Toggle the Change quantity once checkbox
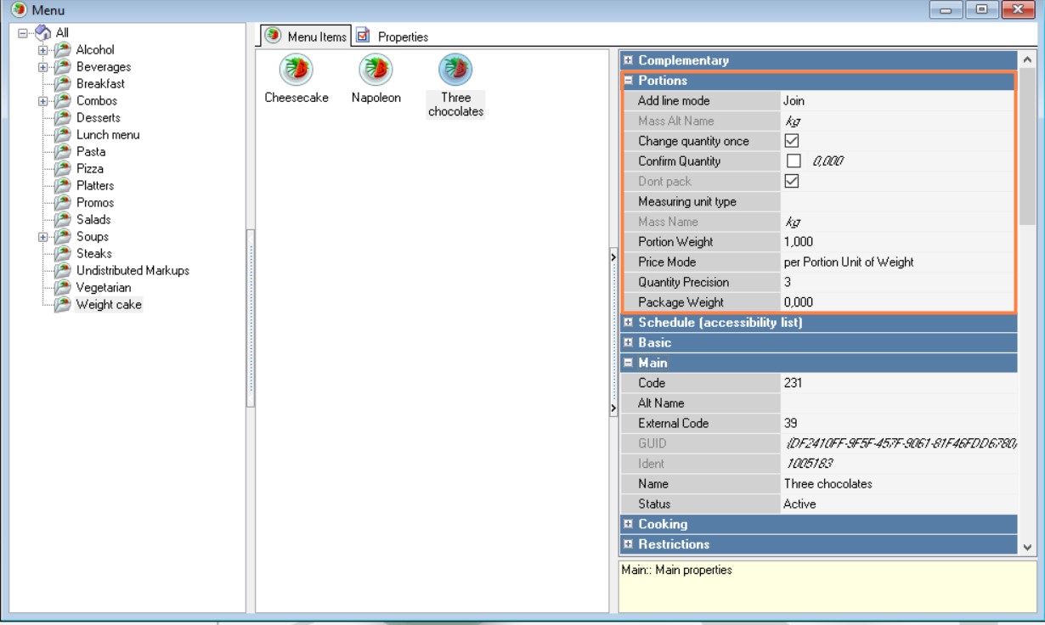 pyautogui.click(x=792, y=141)
